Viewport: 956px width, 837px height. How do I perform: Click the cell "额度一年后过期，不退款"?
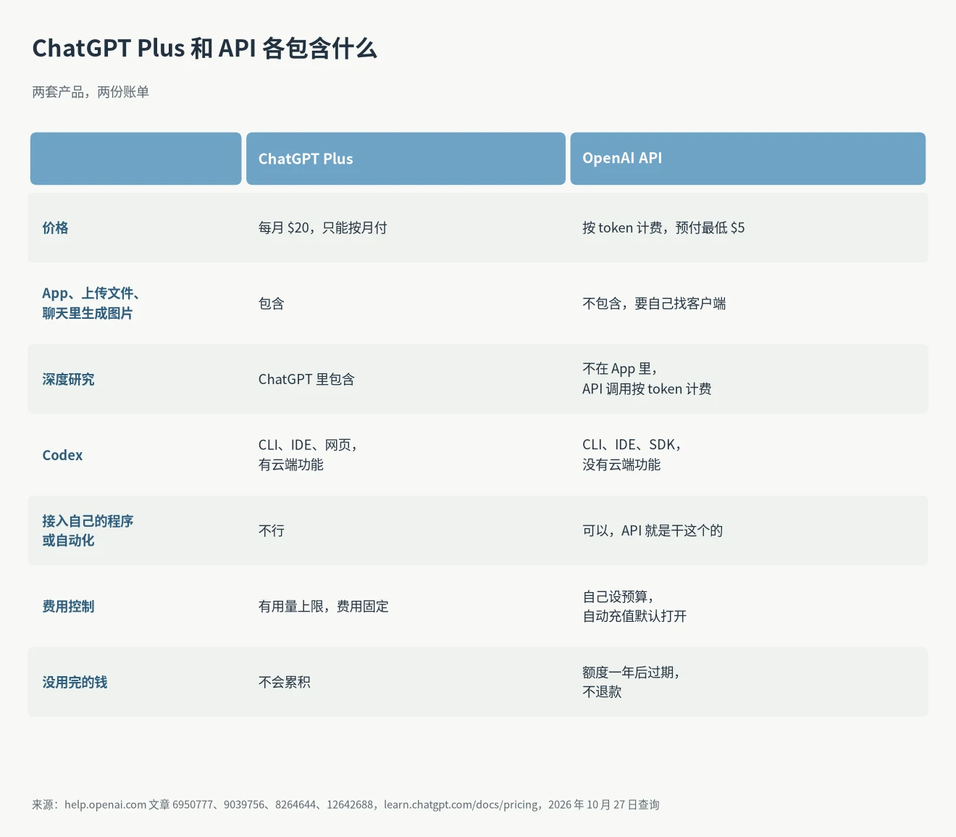[x=632, y=682]
